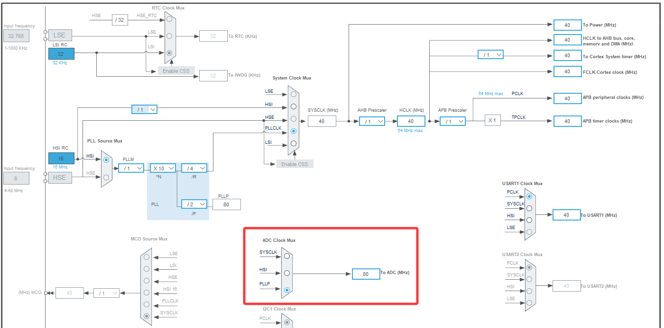Open the /R divider dropdown
The image size is (664, 328).
click(x=194, y=168)
